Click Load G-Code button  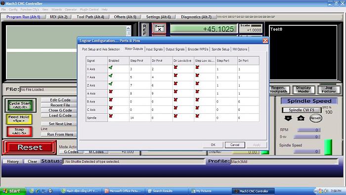coord(60,115)
